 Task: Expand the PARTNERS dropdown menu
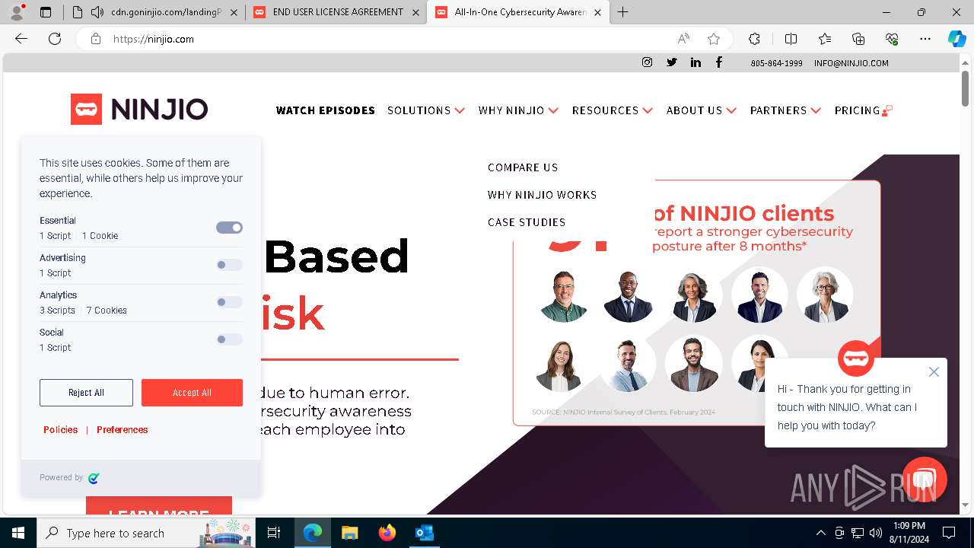[x=785, y=110]
